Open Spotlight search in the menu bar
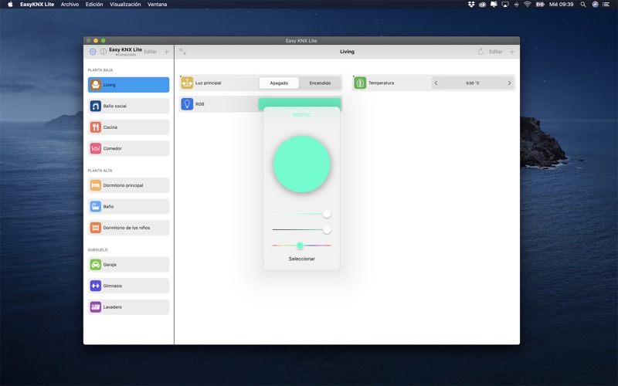Viewport: 618px width, 386px height. [583, 5]
